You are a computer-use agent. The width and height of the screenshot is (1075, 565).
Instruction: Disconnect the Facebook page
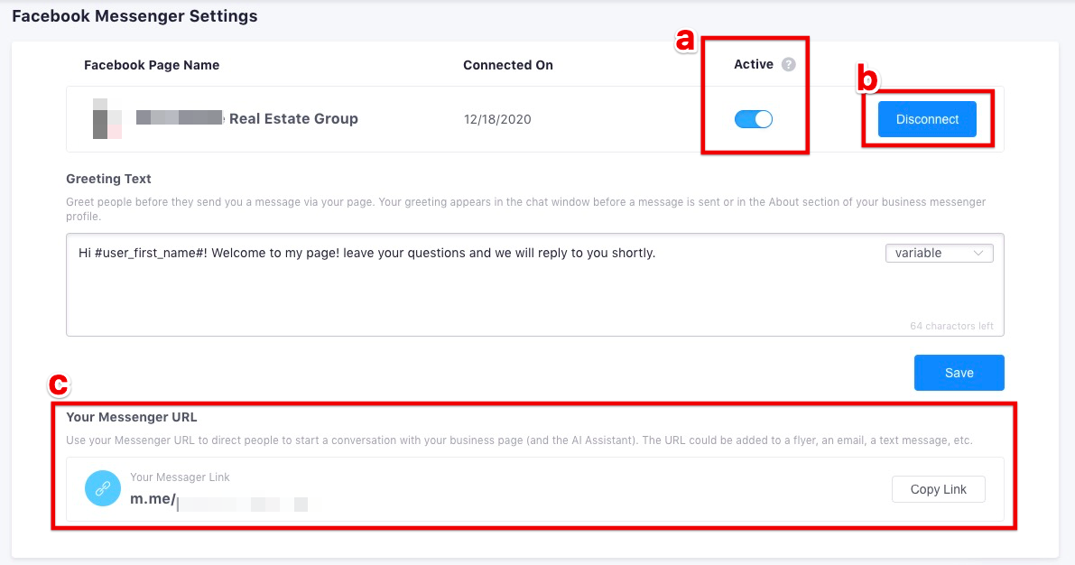tap(927, 119)
